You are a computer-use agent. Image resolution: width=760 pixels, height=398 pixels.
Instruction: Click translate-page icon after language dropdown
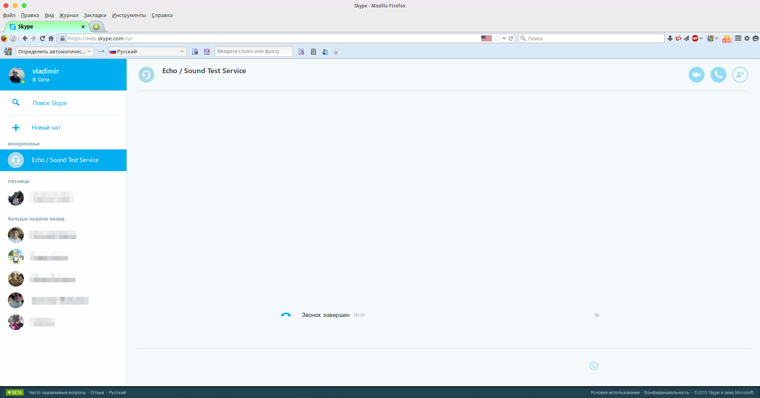coord(195,51)
